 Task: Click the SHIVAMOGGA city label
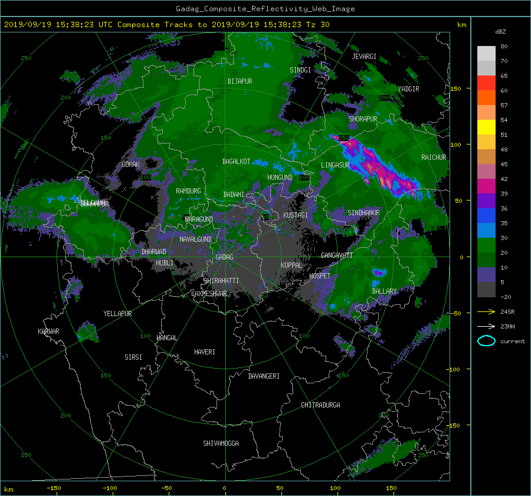221,444
